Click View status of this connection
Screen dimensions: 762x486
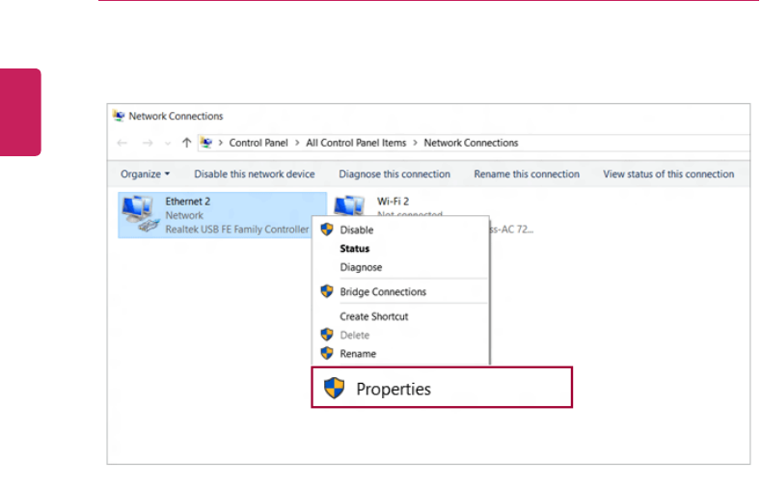668,174
